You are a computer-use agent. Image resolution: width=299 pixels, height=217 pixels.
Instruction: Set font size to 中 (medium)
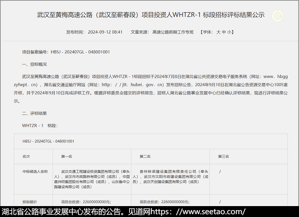(224, 32)
